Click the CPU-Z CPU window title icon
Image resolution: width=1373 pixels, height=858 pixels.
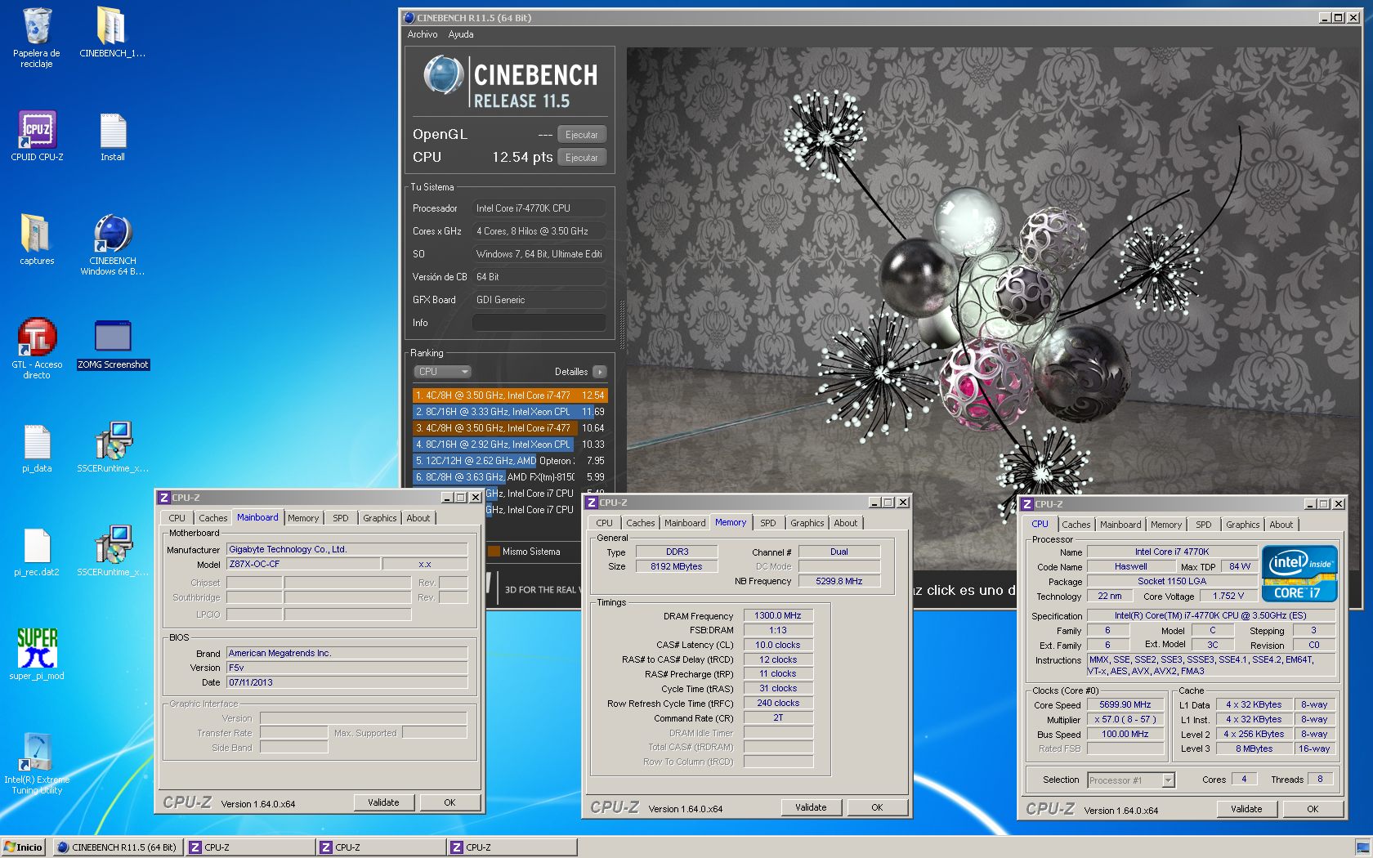tap(1026, 504)
